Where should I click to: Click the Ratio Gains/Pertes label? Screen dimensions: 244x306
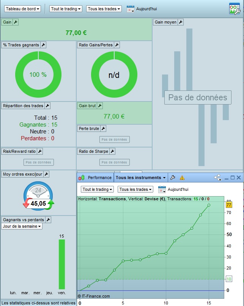[96, 45]
